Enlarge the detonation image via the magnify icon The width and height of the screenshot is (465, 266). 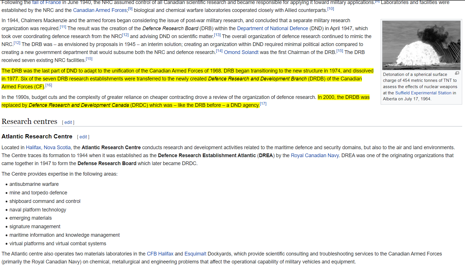click(x=457, y=73)
